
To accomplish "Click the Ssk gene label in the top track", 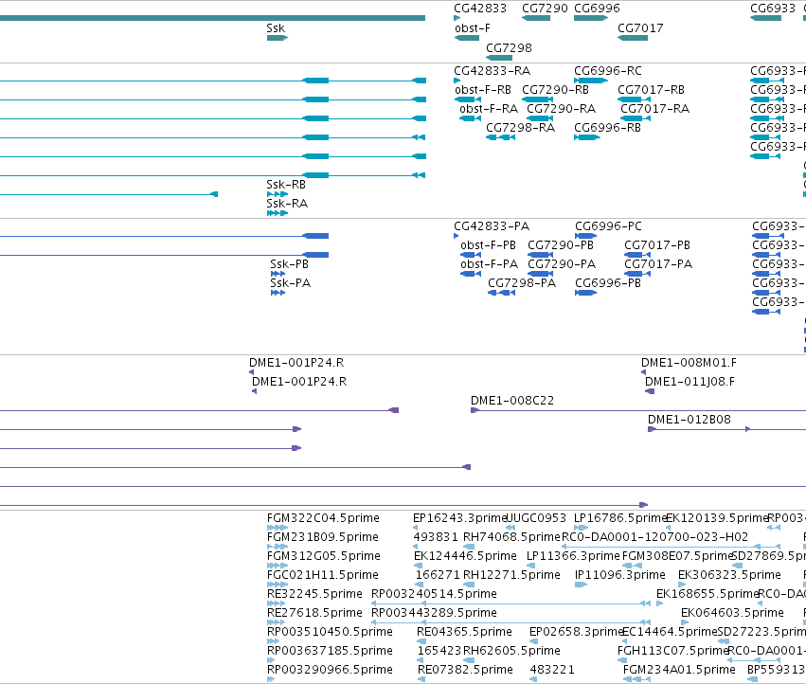I will click(x=276, y=28).
